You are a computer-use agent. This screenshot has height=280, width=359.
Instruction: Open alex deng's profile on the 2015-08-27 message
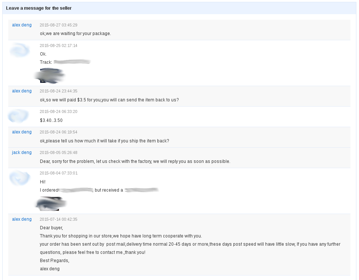(22, 25)
